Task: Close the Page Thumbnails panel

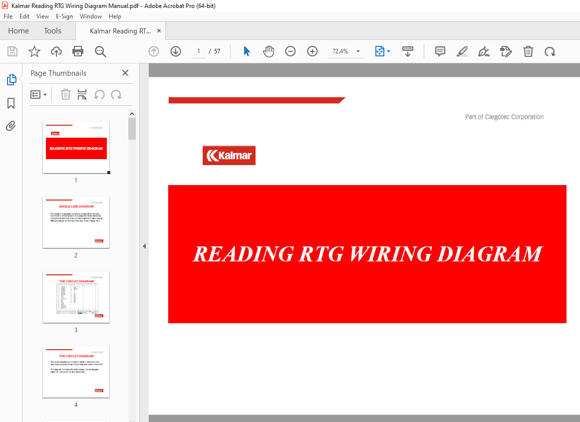Action: (x=125, y=73)
